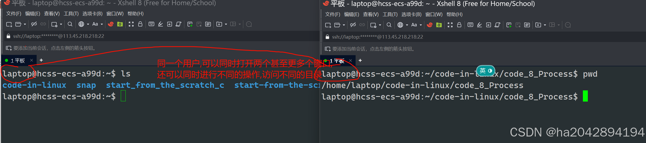Launch Xftp green icon in the left window
646x143 pixels.
(x=120, y=24)
